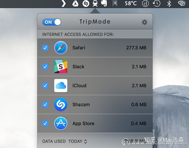This screenshot has height=148, width=189.
Task: Select the Safari app name
Action: [x=79, y=48]
